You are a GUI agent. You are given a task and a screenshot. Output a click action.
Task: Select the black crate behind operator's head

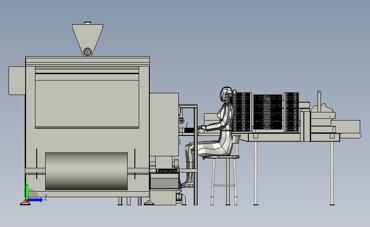pos(242,112)
